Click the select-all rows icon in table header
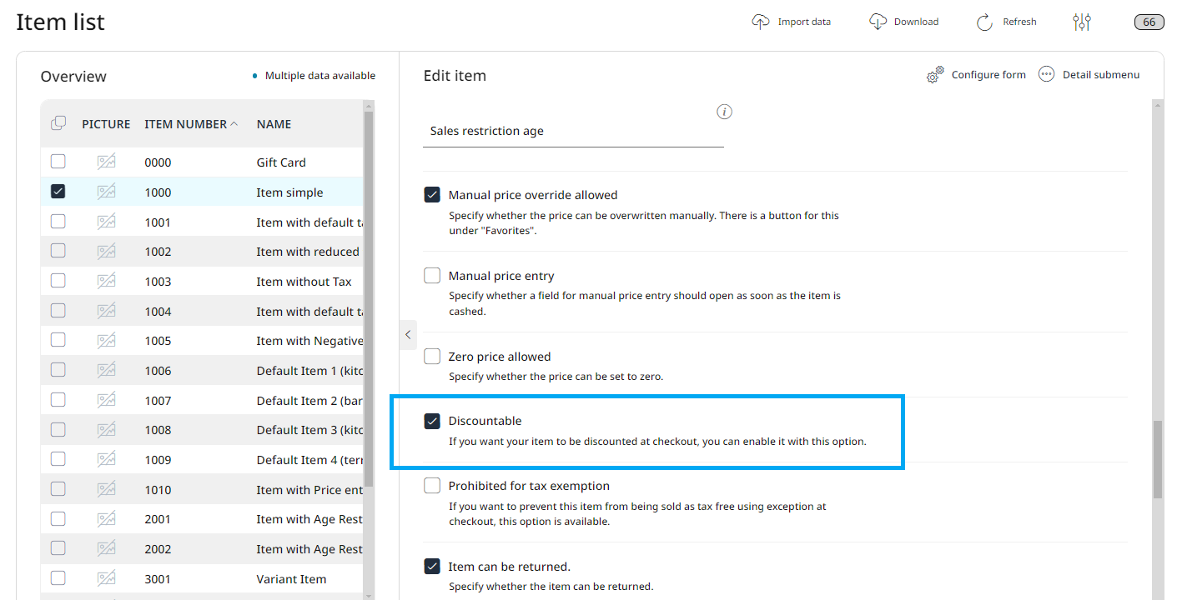 pyautogui.click(x=58, y=123)
